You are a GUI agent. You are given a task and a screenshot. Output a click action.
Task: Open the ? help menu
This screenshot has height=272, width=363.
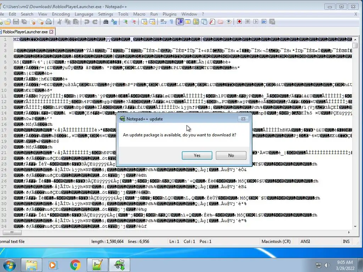[x=203, y=14]
